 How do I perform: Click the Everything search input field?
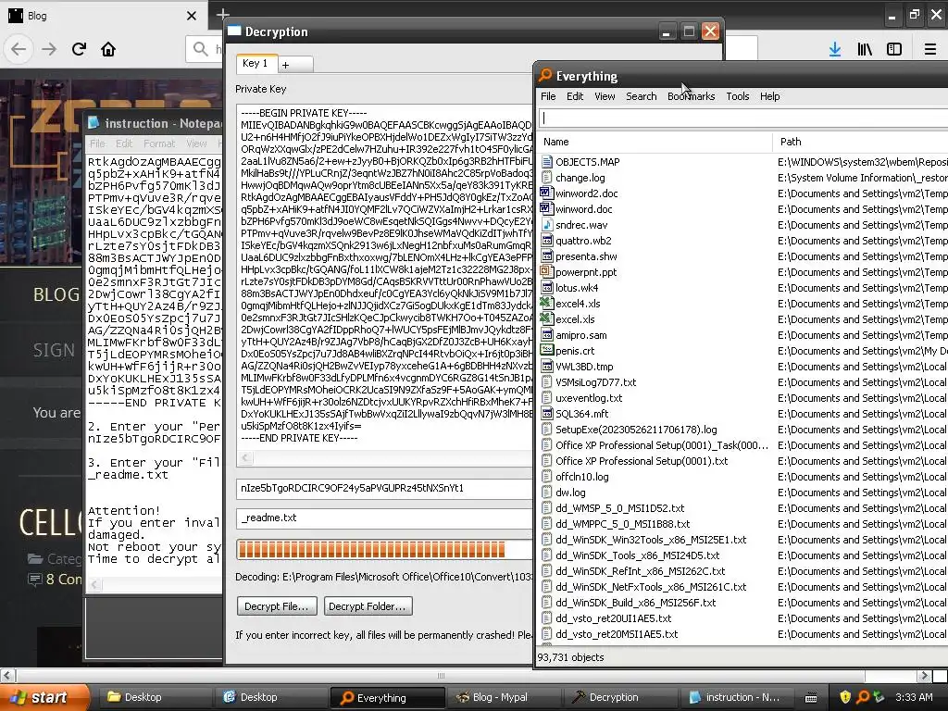pyautogui.click(x=742, y=118)
